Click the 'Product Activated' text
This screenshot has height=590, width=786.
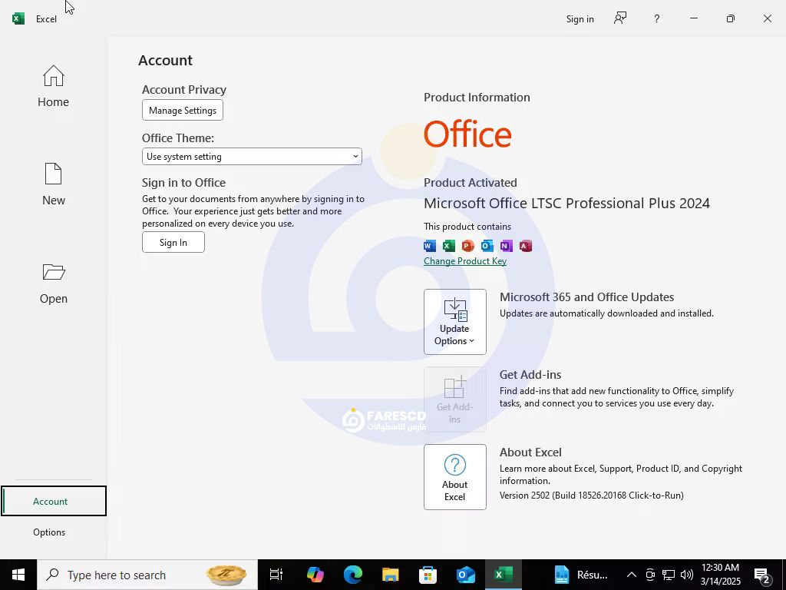pos(471,183)
